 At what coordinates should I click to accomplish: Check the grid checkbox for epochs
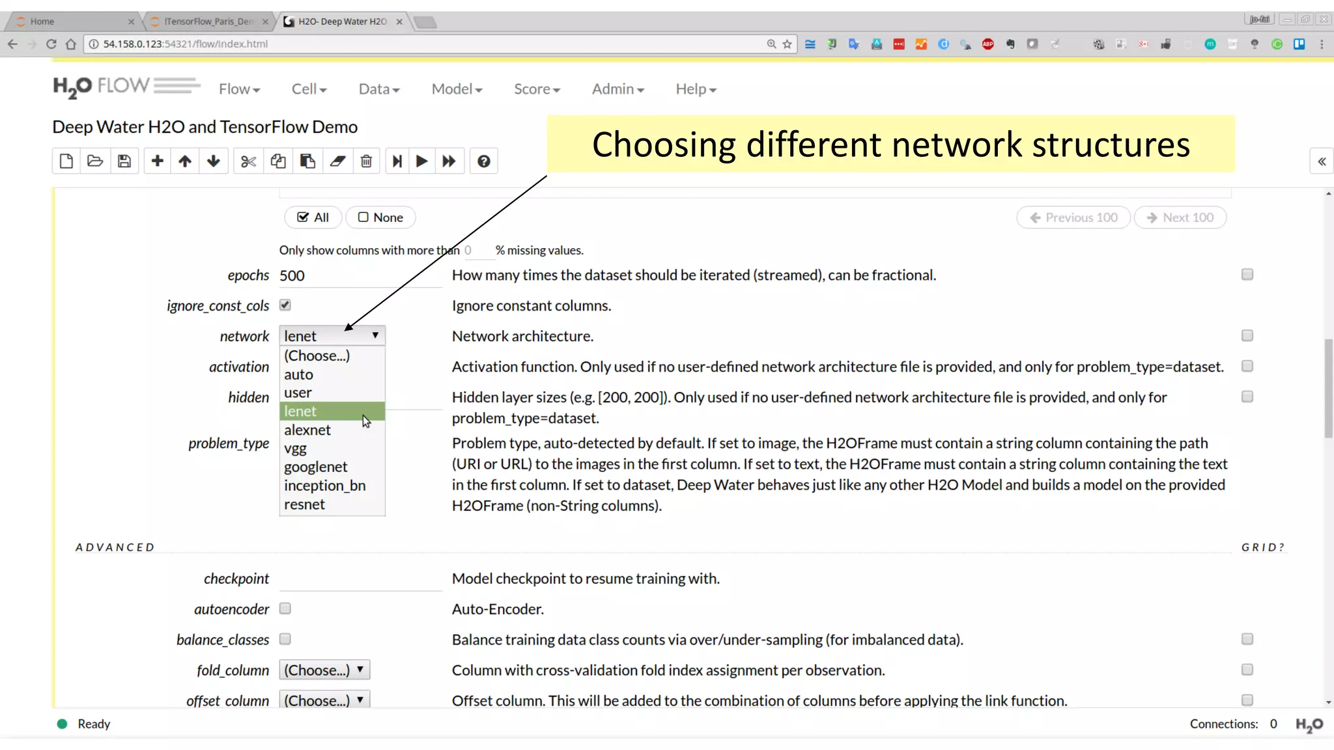coord(1247,274)
